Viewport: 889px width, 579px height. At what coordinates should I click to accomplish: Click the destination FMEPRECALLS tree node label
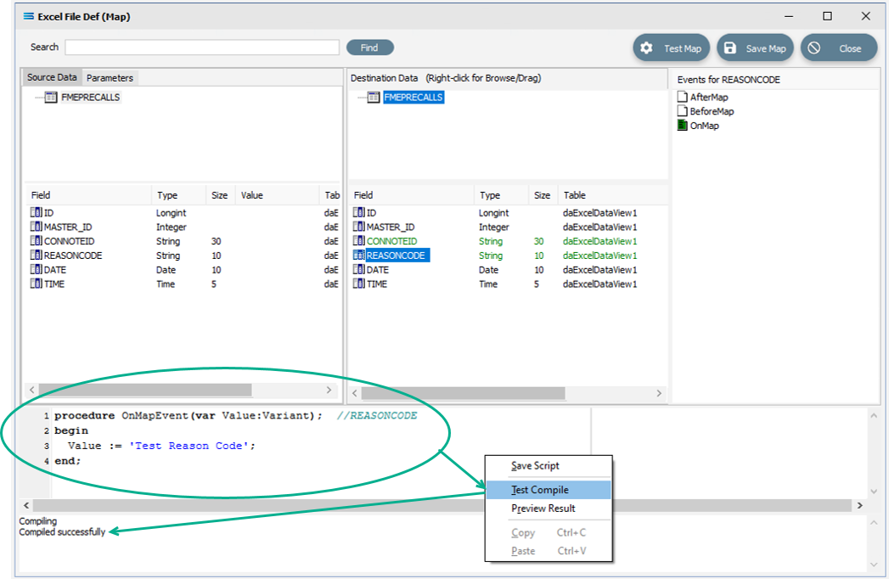click(414, 98)
